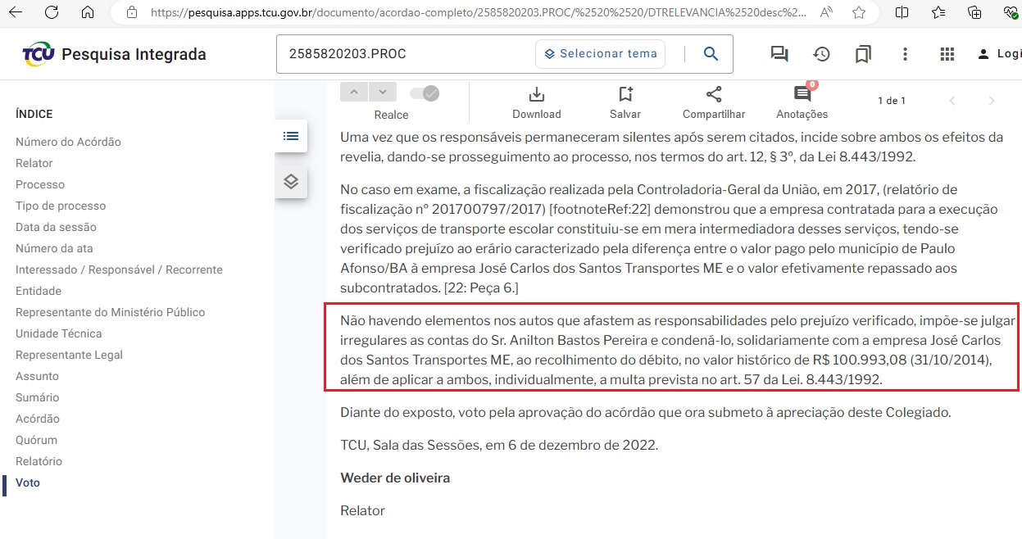Jump to Relatório in the index
Viewport: 1022px width, 539px height.
point(39,461)
